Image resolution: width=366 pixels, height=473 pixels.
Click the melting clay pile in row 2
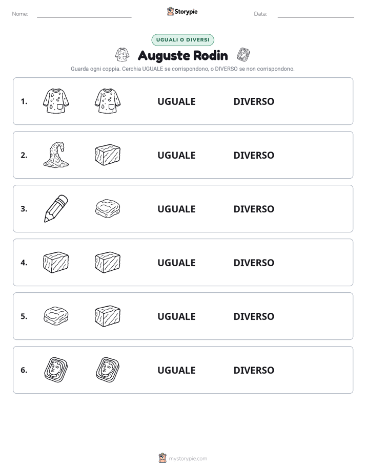pyautogui.click(x=56, y=155)
